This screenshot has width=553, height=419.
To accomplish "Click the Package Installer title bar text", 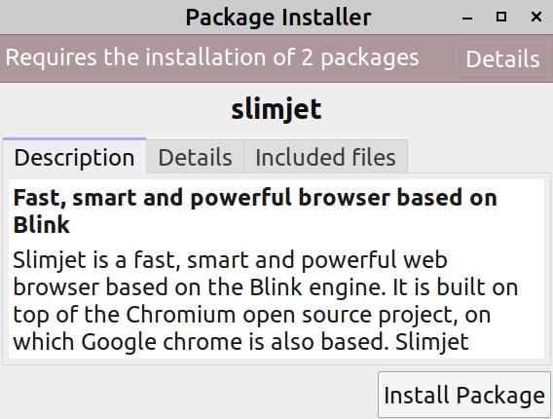I will 278,18.
